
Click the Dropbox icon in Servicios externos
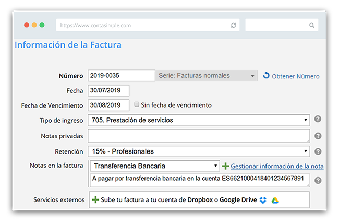click(263, 200)
